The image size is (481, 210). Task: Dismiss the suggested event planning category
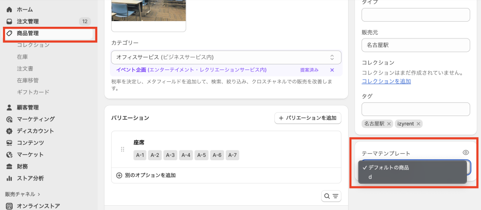pos(332,70)
